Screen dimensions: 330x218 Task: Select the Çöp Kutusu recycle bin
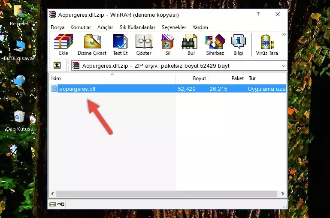(x=19, y=121)
